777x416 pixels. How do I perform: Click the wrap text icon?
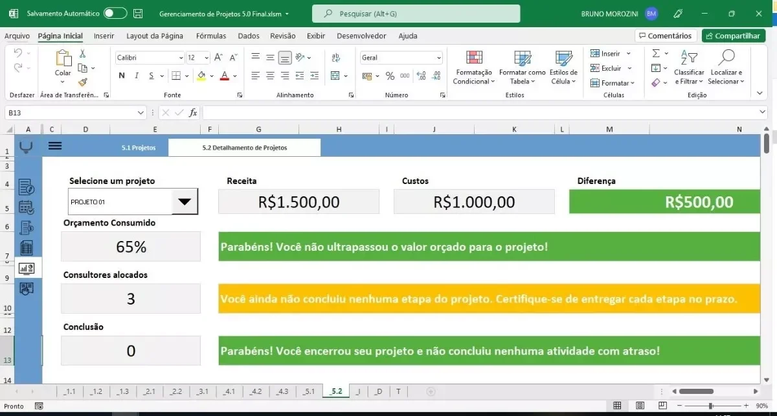tap(335, 58)
